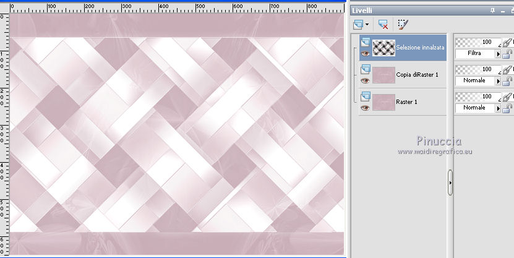
Task: Toggle link chain icon of Copia diRaster 1 layer
Action: [507, 69]
